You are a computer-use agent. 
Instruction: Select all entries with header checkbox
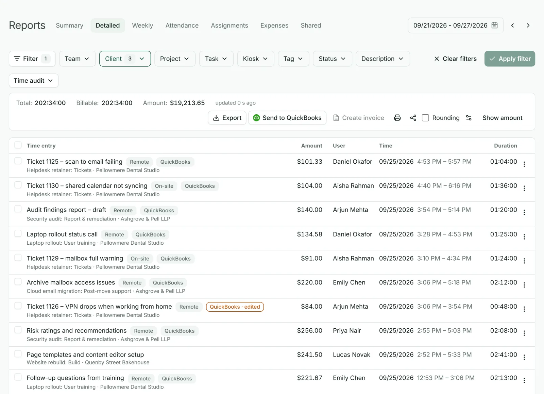tap(18, 145)
